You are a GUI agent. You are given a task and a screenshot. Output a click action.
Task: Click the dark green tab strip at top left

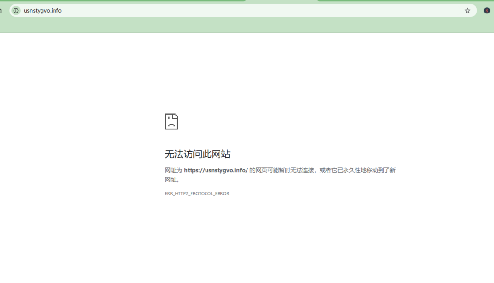pos(121,0)
